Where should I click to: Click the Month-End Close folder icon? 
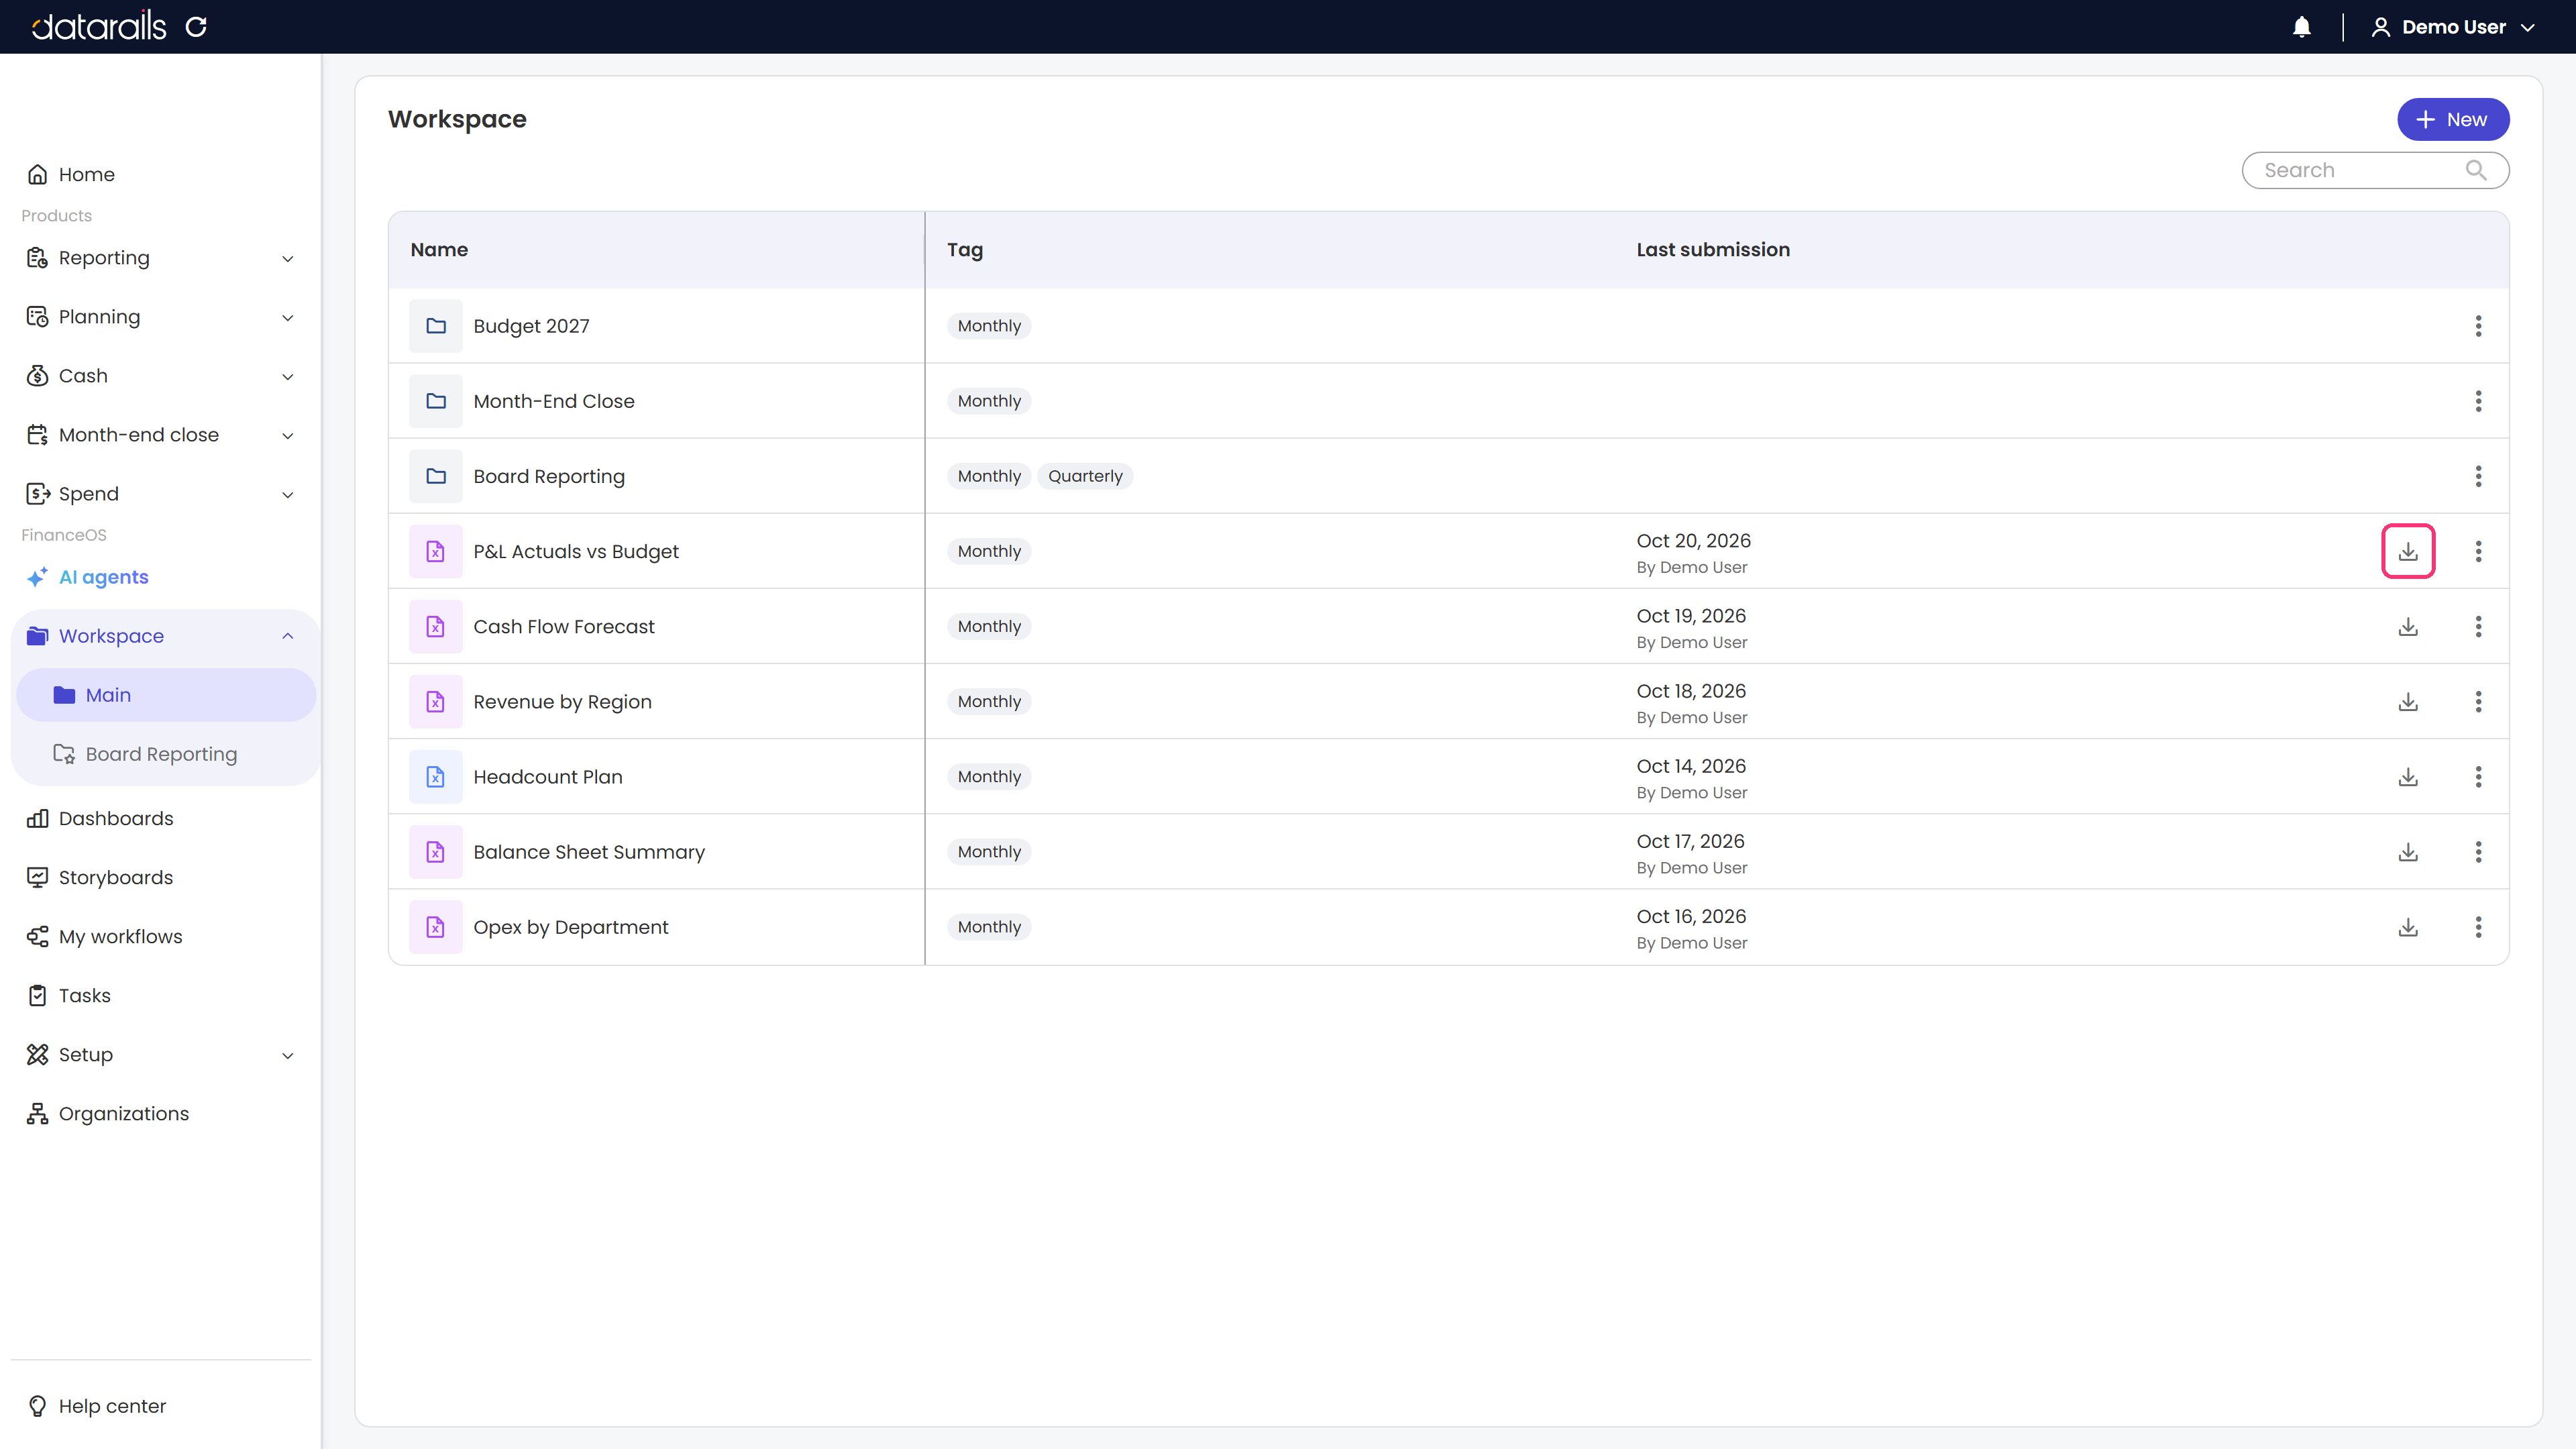(436, 401)
